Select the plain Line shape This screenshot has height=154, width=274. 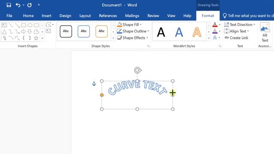[11, 25]
